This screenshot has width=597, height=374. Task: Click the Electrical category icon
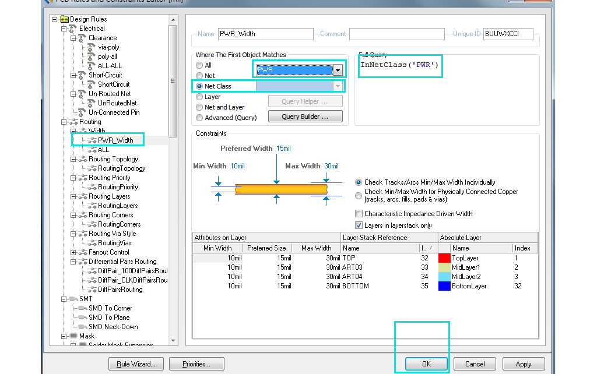(x=73, y=29)
